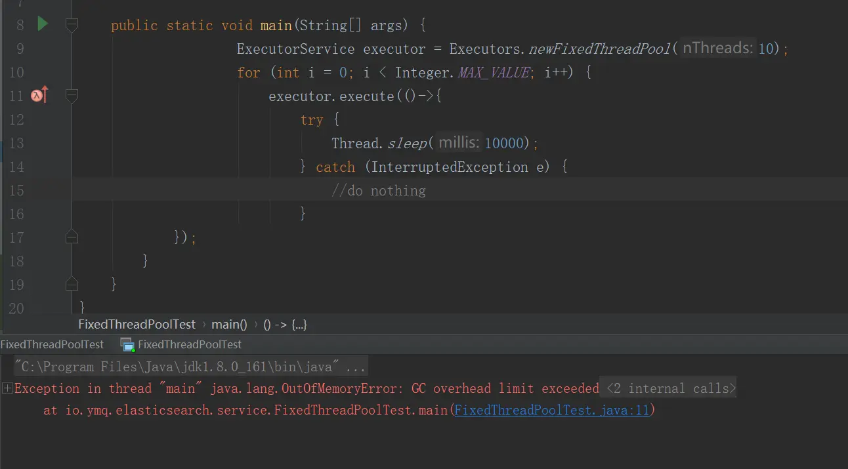The height and width of the screenshot is (469, 848).
Task: Click the lambda gutter icon on line 11
Action: [x=39, y=96]
